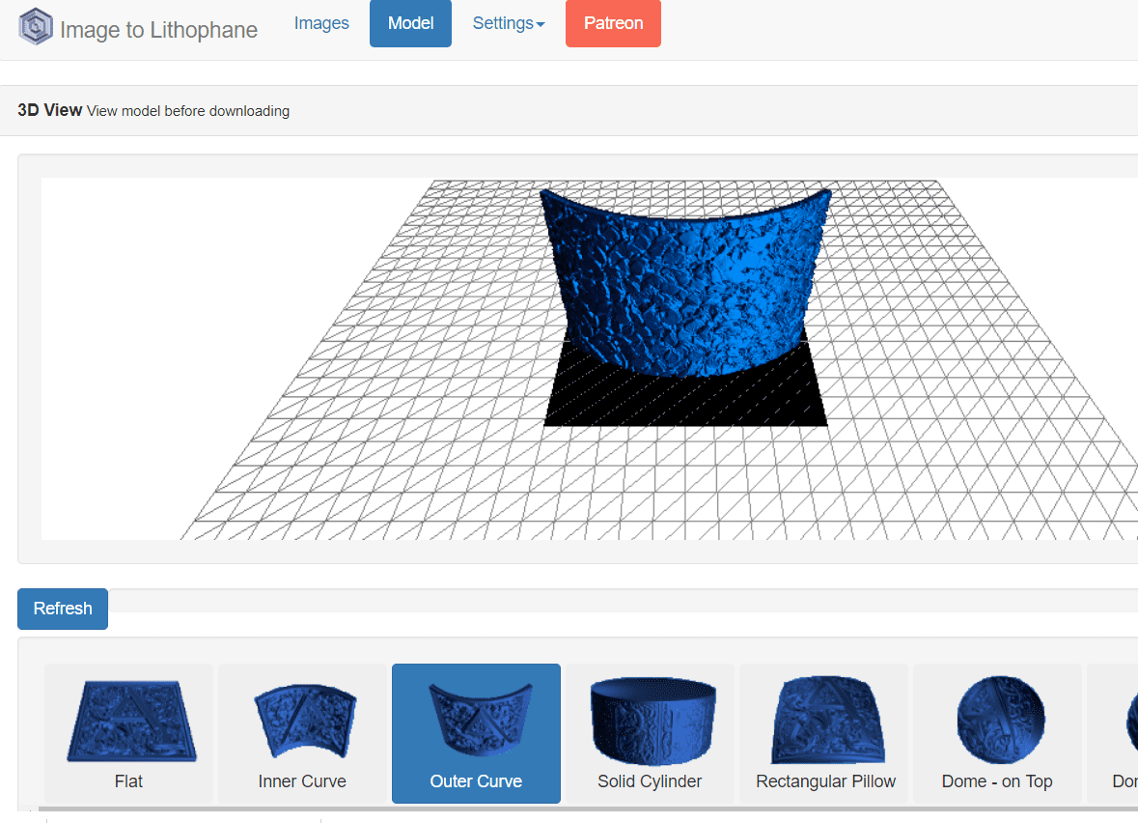Click the 3D View heading text
This screenshot has width=1138, height=823.
click(49, 110)
